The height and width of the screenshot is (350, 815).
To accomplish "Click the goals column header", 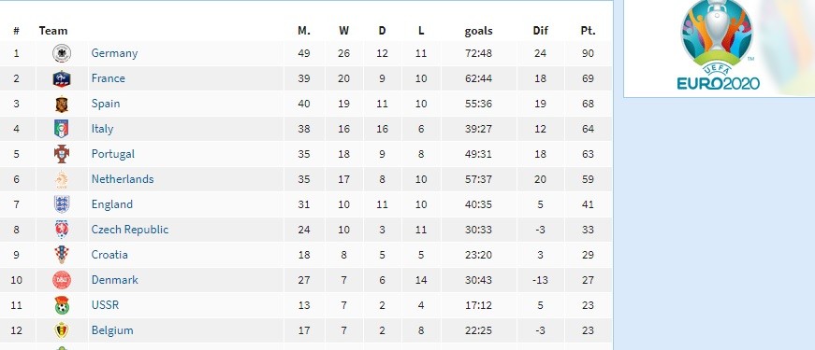I will click(478, 31).
